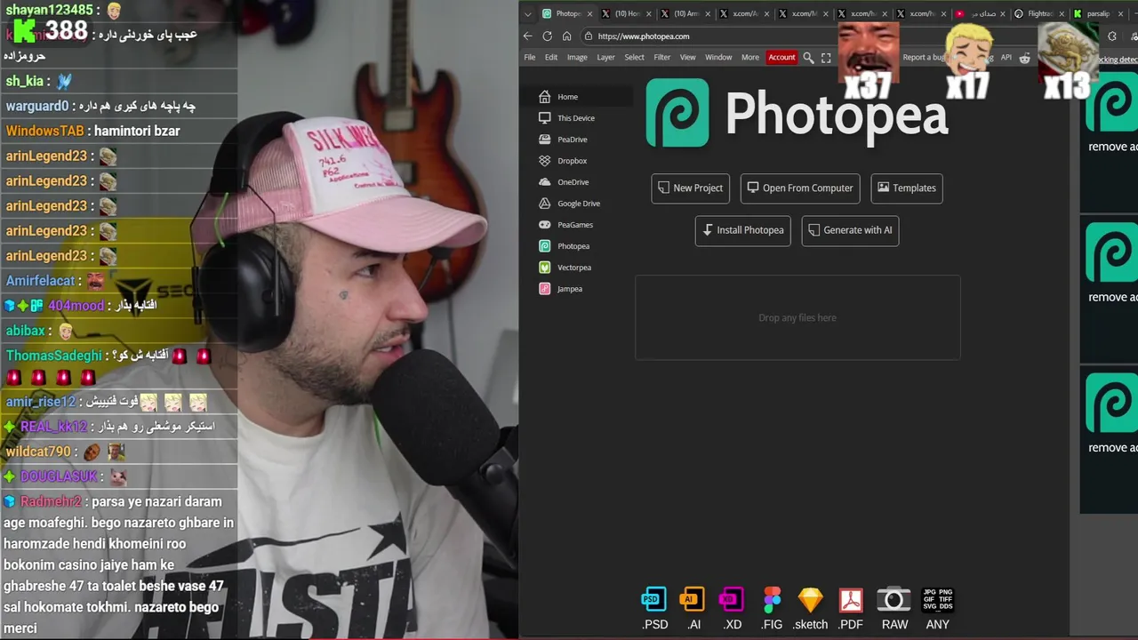Toggle Photopea fullscreen mode icon

point(826,58)
